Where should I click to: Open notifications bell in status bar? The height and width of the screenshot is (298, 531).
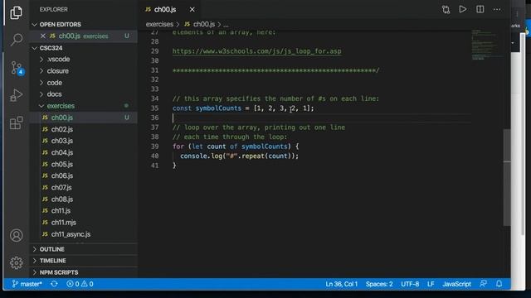click(x=499, y=284)
